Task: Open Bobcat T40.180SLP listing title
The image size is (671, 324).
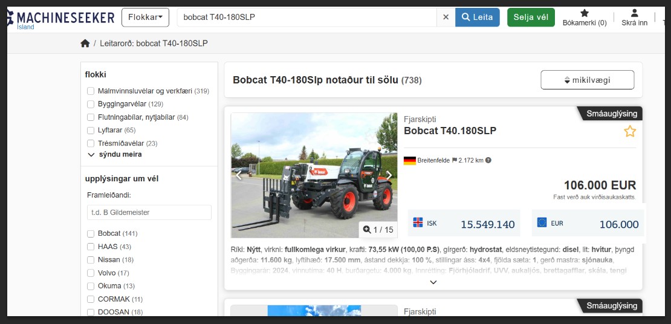Action: coord(450,131)
